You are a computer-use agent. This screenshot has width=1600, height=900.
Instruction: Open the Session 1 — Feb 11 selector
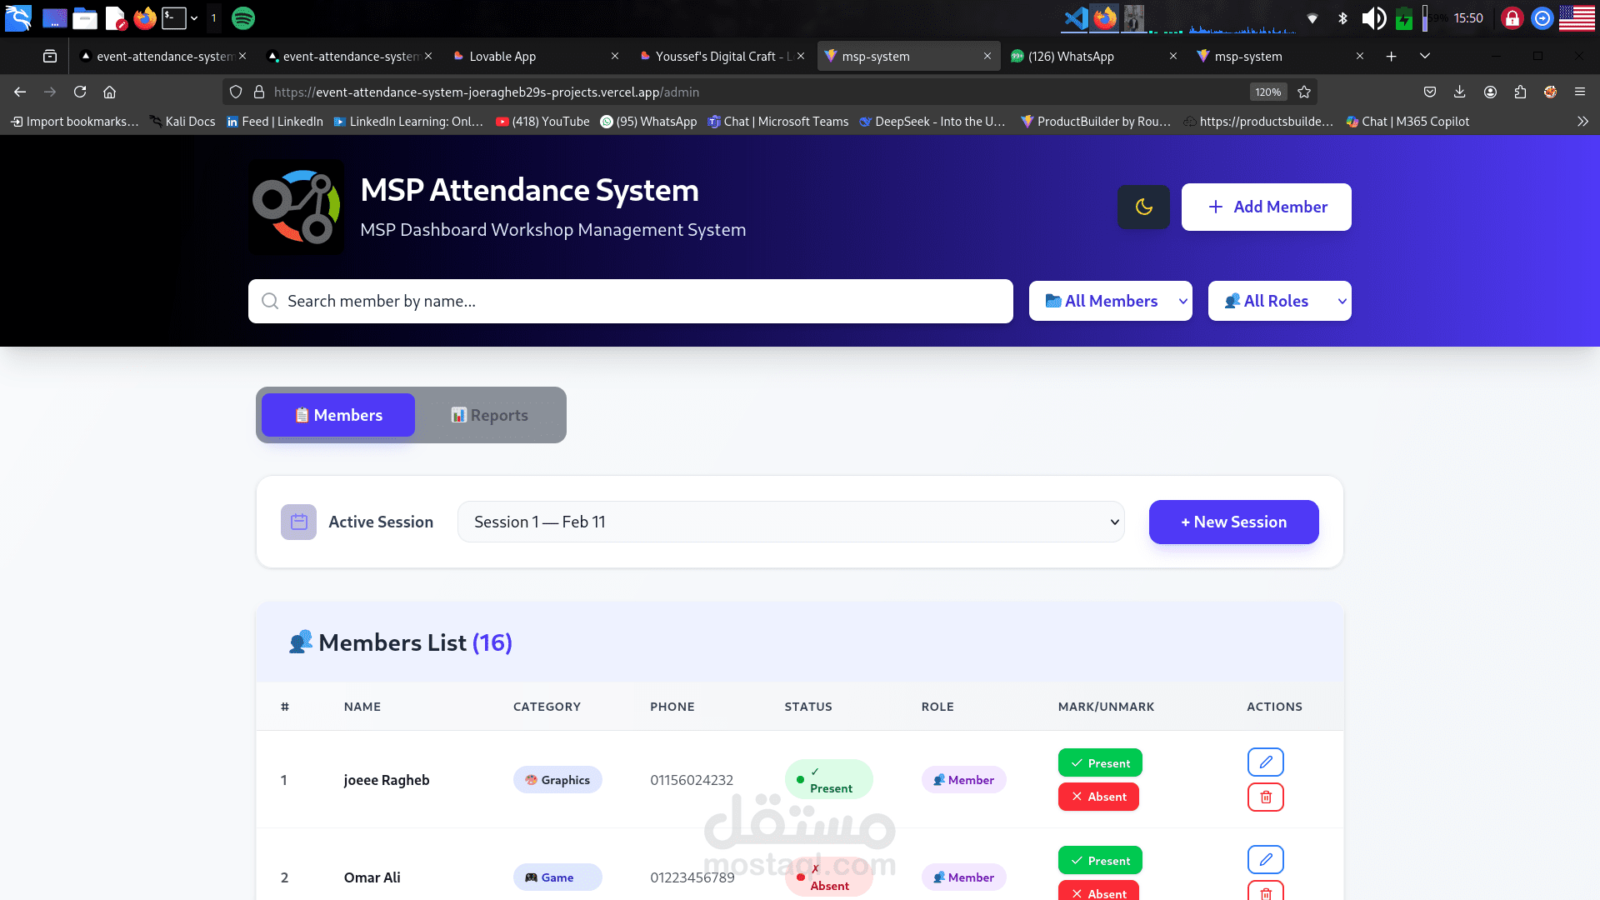790,522
